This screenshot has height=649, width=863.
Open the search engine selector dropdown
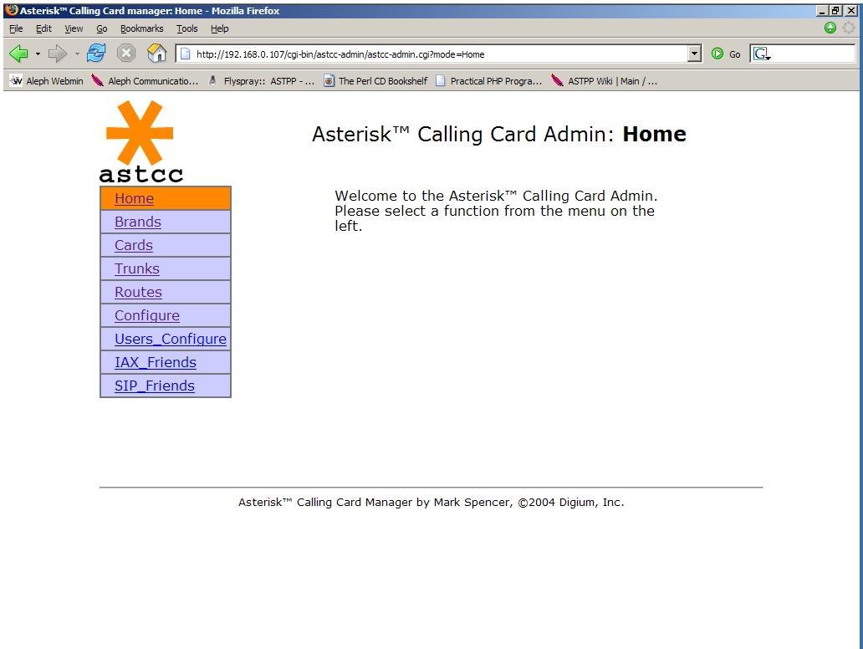tap(762, 54)
